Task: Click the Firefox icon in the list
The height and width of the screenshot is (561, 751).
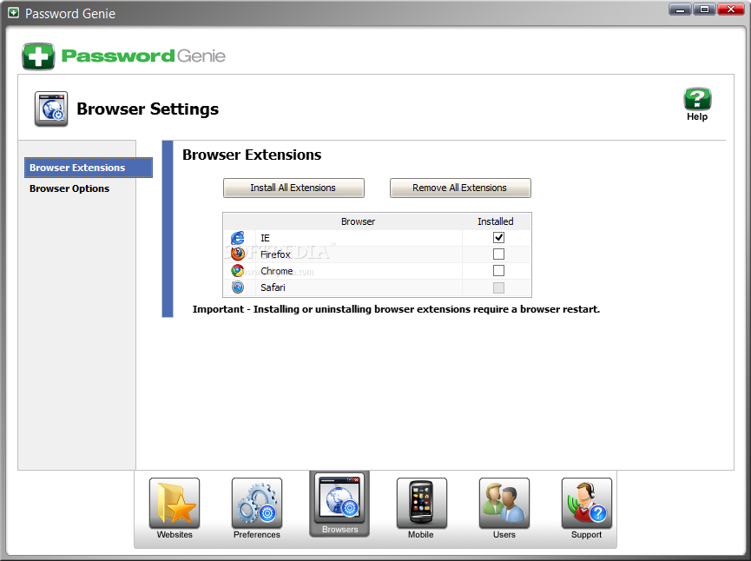Action: (x=238, y=254)
